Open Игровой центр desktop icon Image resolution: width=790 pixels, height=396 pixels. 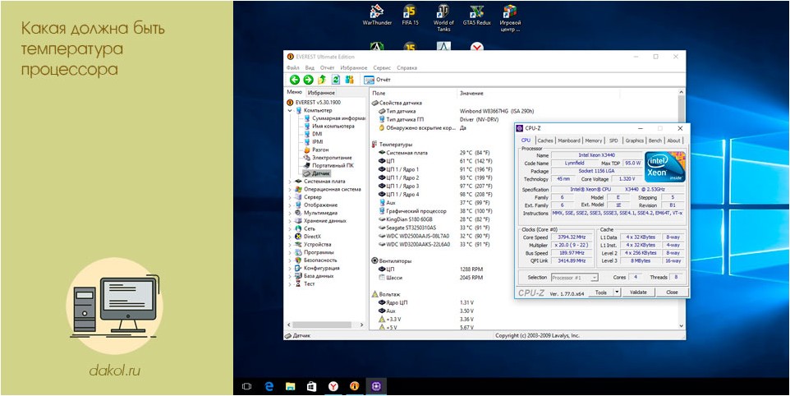[510, 18]
